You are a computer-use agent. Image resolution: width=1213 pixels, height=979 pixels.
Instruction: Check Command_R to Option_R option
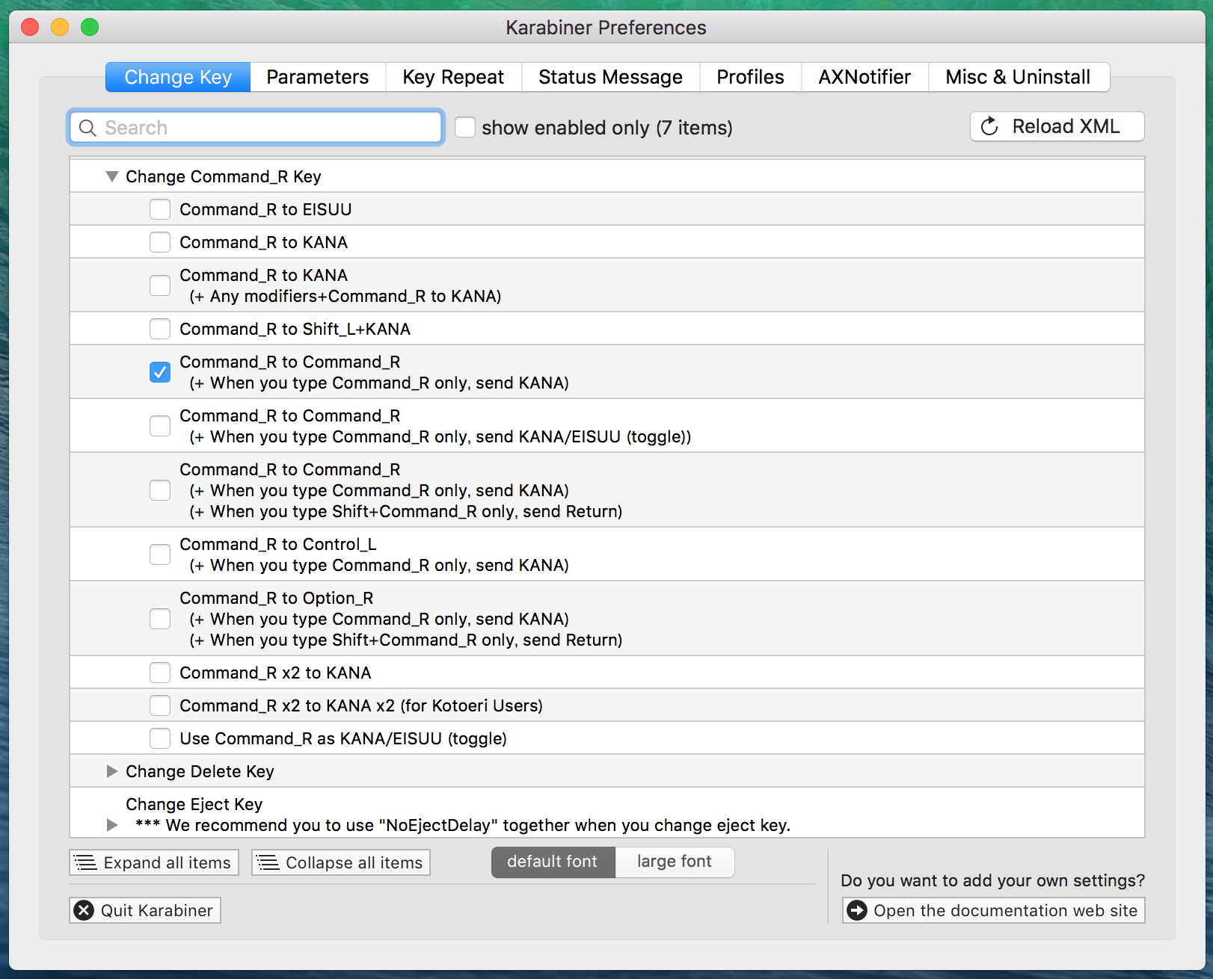point(160,619)
